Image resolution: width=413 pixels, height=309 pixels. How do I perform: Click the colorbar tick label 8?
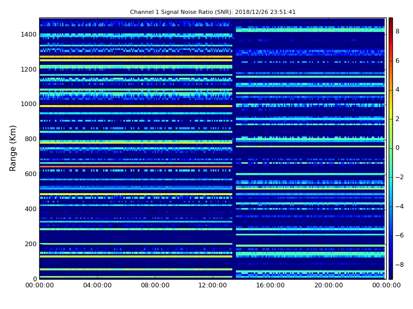pos(398,31)
